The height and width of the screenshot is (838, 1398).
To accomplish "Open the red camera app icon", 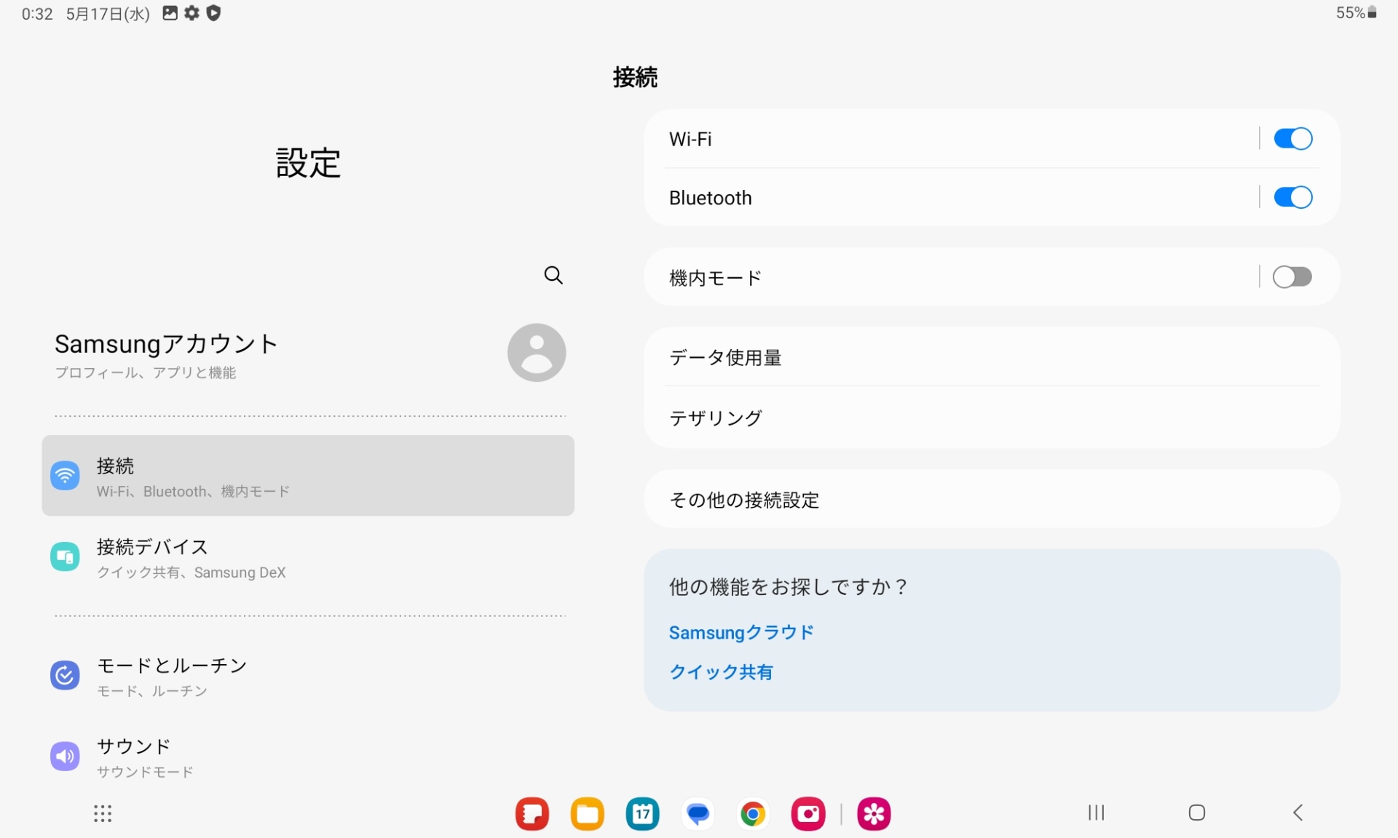I will click(x=807, y=813).
